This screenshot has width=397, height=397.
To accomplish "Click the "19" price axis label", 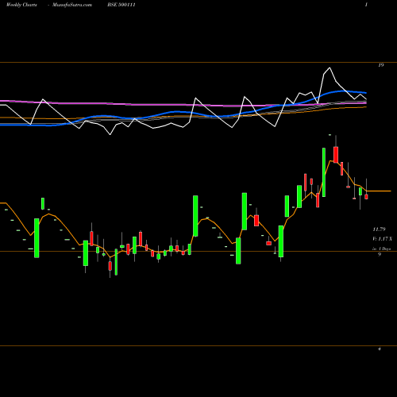I will point(380,65).
